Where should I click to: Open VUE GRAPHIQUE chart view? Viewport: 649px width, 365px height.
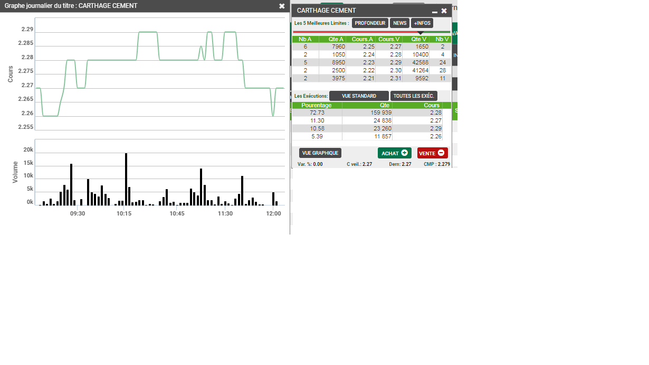pos(320,153)
